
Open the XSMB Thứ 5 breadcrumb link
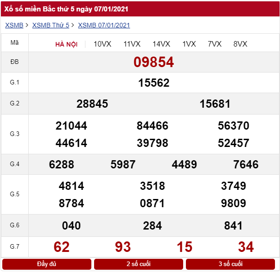51,25
